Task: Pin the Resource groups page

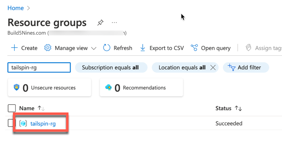Action: (100, 22)
